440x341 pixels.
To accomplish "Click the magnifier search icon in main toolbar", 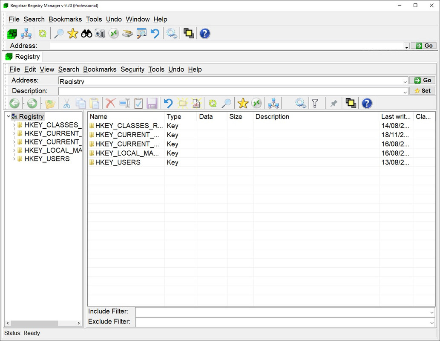I will pos(59,34).
